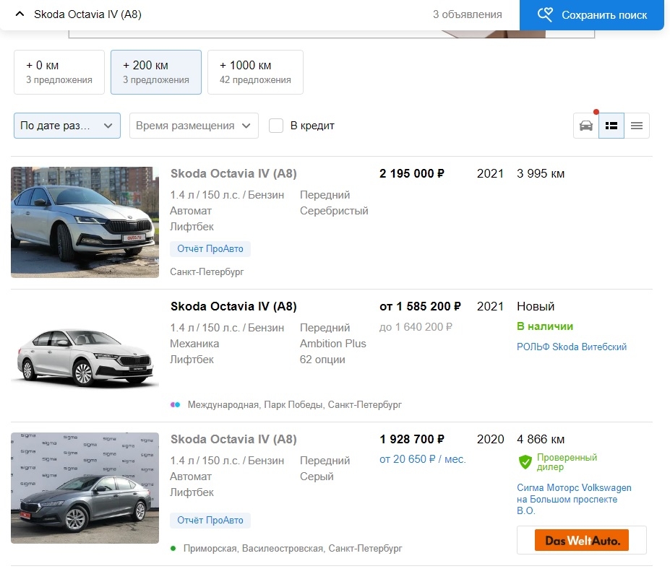Viewport: 670px width, 574px height.
Task: Select the + 200 км radius tab
Action: click(156, 72)
